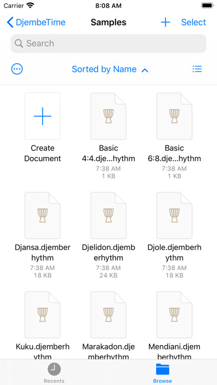The width and height of the screenshot is (217, 385).
Task: Tap the Djole.djemberhythm file name
Action: pyautogui.click(x=174, y=252)
